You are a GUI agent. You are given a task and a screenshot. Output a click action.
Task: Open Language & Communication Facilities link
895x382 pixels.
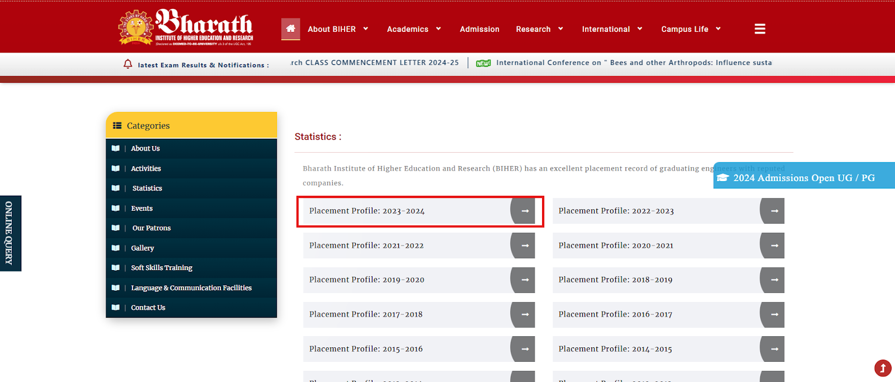click(191, 288)
